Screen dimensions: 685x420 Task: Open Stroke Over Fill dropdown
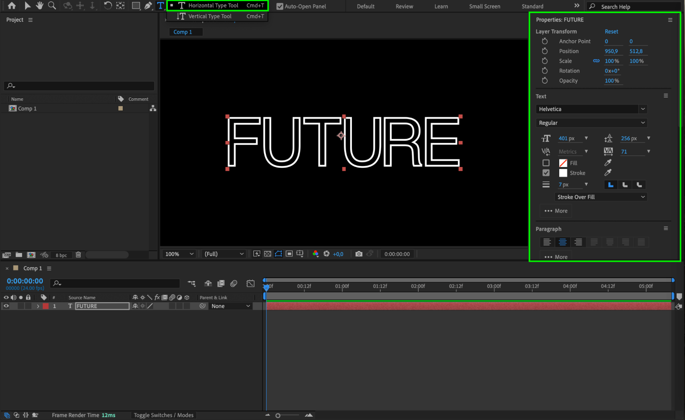tap(601, 197)
